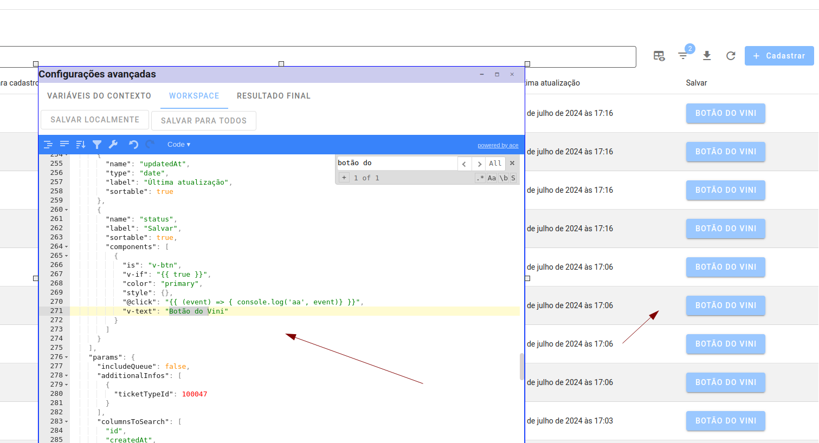Image resolution: width=819 pixels, height=443 pixels.
Task: Fold the object at line 279
Action: pos(67,385)
